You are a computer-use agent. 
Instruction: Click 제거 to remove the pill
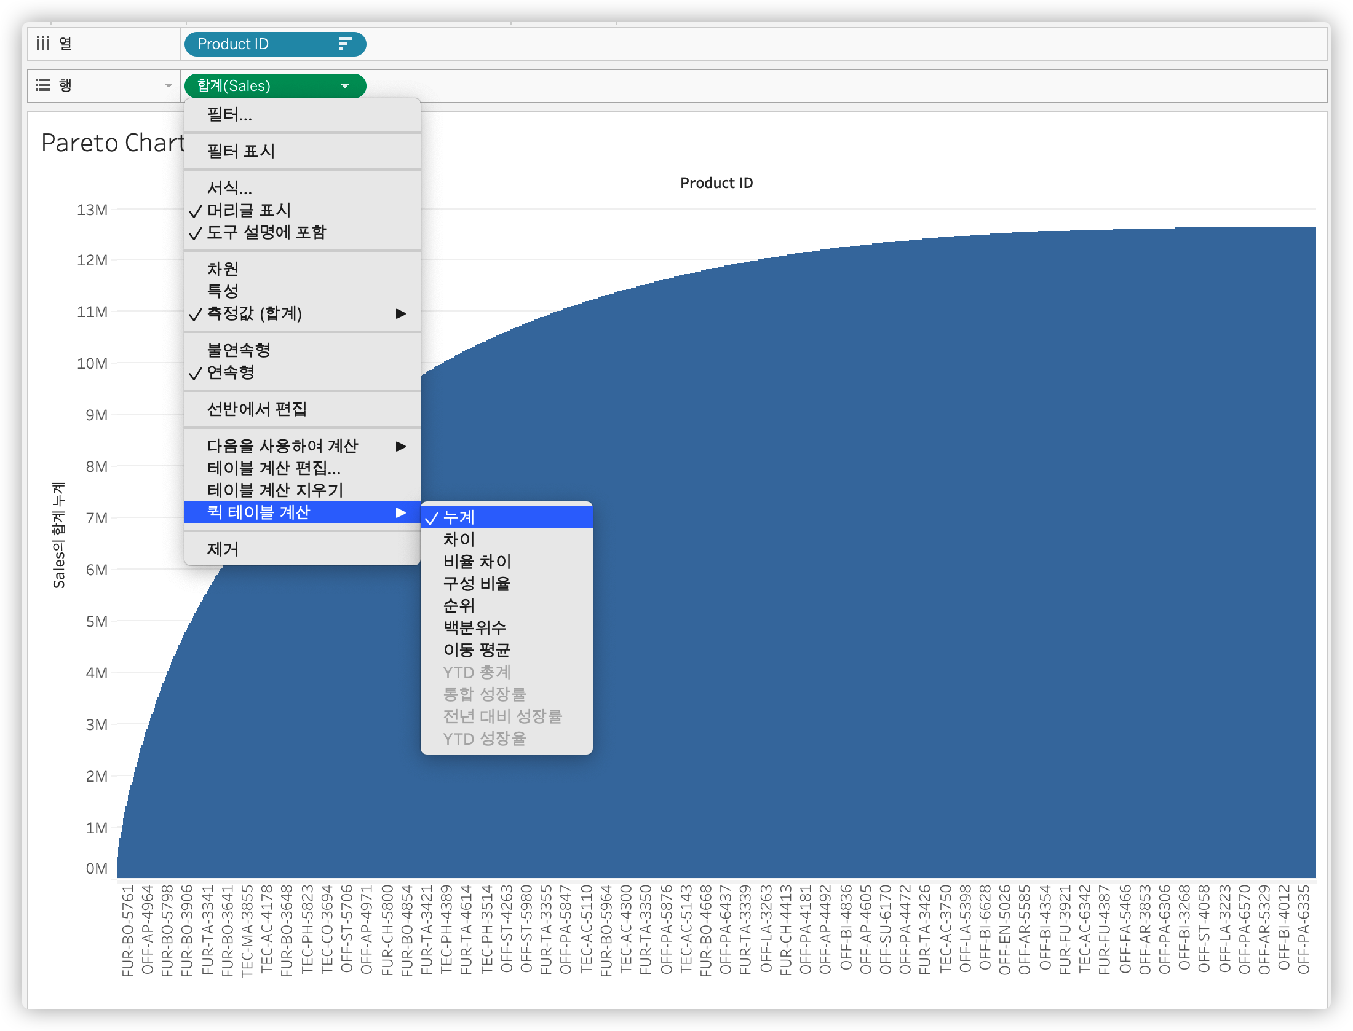(223, 549)
